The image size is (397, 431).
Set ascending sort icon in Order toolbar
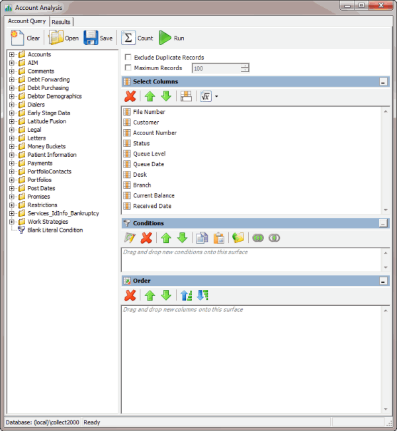pos(186,295)
